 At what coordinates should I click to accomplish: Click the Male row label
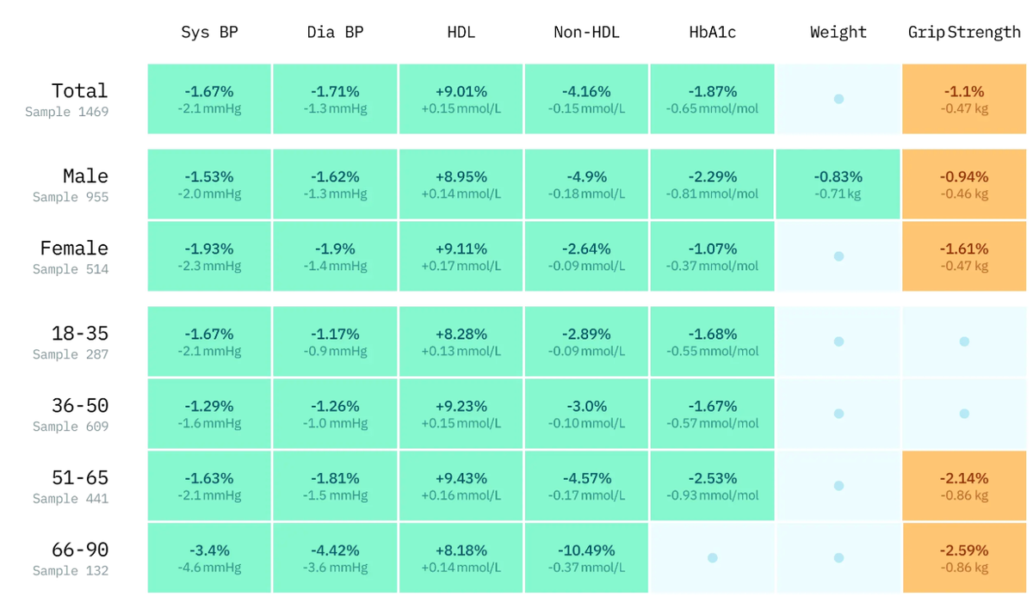[85, 176]
